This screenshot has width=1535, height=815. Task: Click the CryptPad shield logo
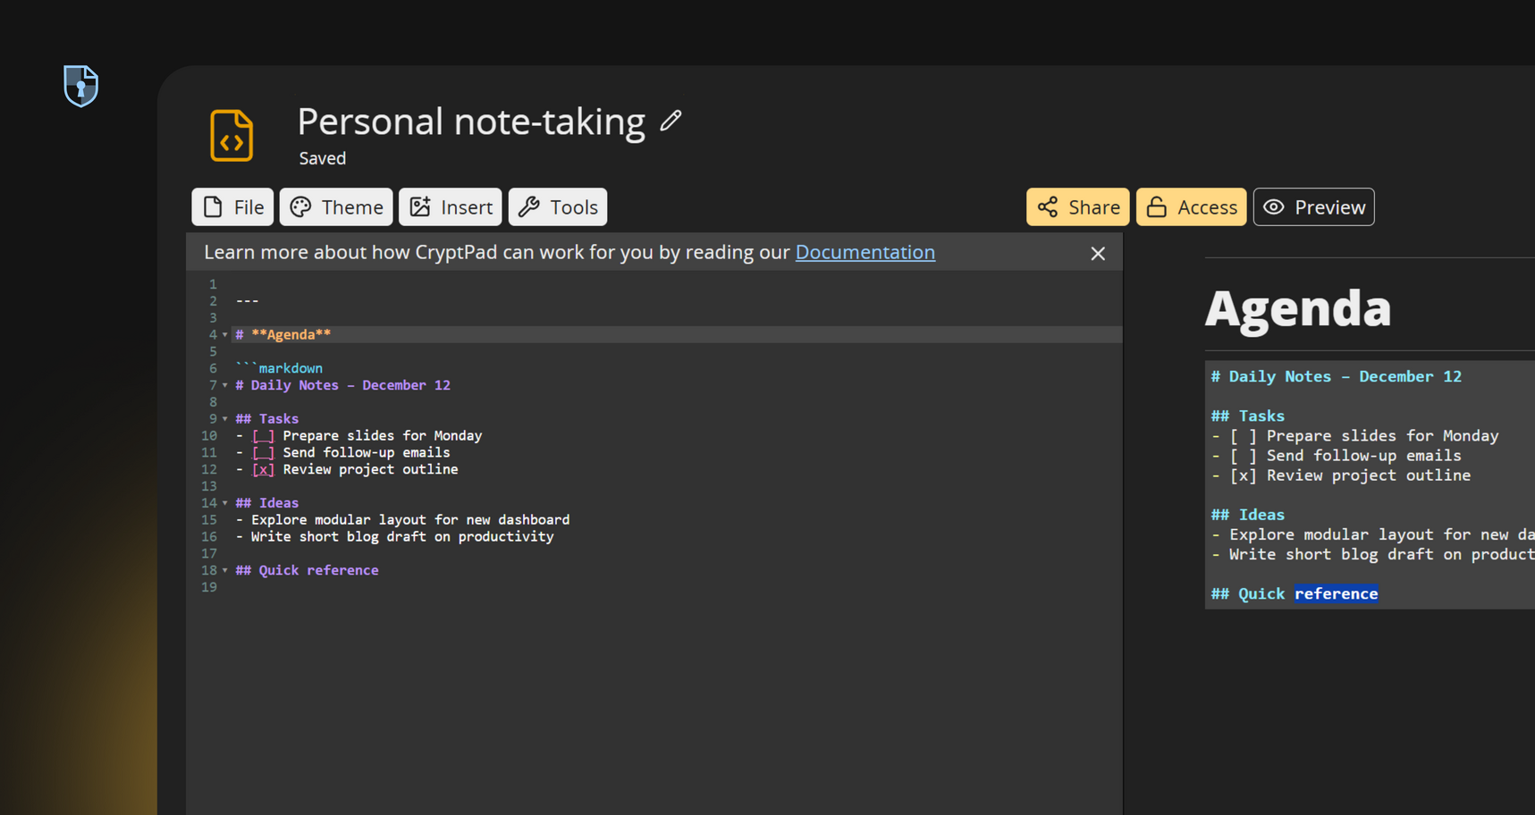pos(80,86)
